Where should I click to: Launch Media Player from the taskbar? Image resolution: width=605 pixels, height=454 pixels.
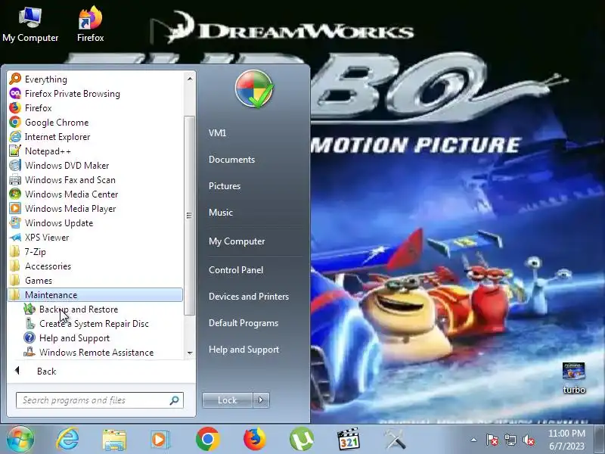160,440
